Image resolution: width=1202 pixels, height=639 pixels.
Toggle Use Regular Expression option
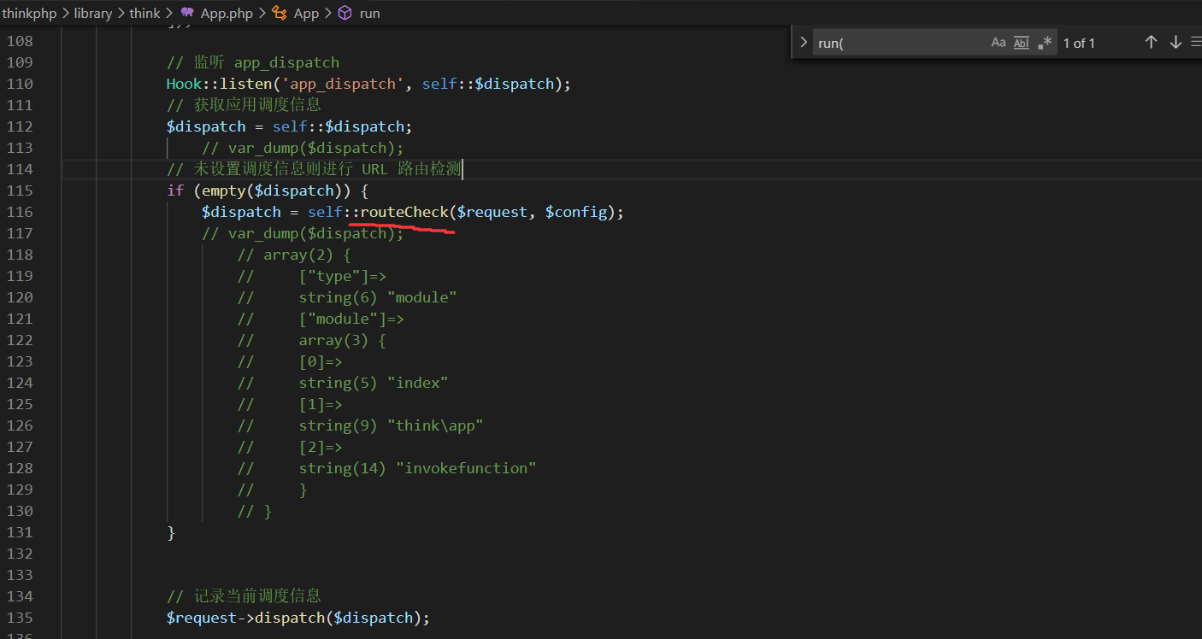point(1045,43)
